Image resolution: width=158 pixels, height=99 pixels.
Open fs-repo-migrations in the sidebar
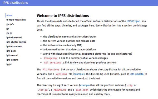pos(16,20)
